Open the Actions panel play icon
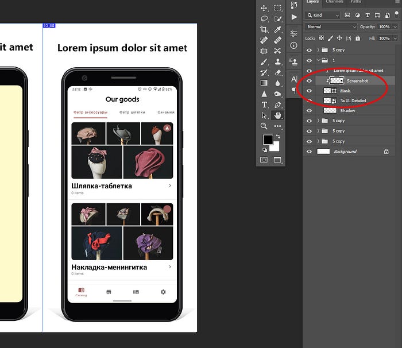 (294, 17)
